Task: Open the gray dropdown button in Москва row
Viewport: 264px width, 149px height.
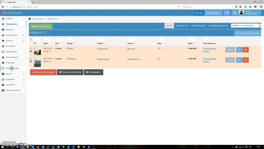Action: tap(230, 60)
